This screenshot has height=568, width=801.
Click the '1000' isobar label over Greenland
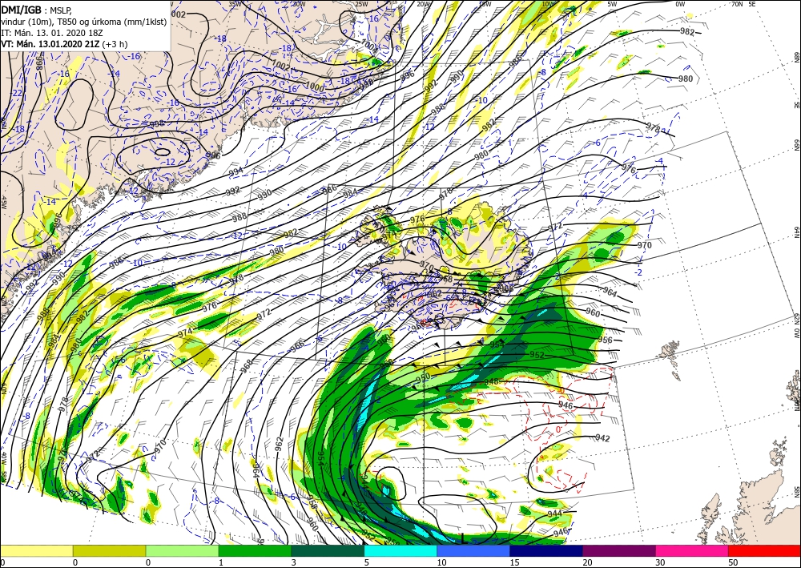point(315,87)
